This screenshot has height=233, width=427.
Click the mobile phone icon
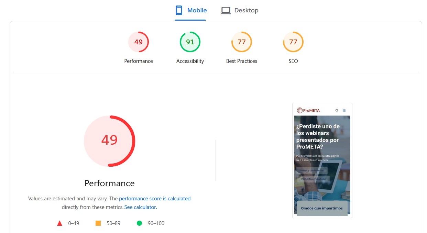pyautogui.click(x=179, y=10)
